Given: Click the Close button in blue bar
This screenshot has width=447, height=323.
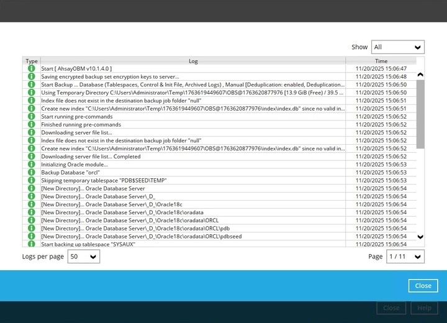Looking at the screenshot, I should [x=423, y=286].
